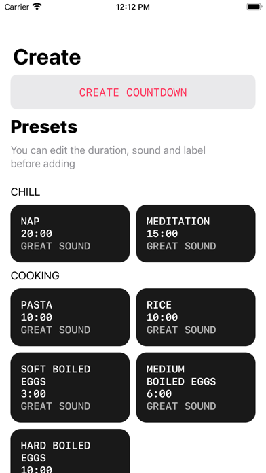Screen dimensions: 266x473
Task: Click the Carrier label in status bar
Action: point(17,7)
